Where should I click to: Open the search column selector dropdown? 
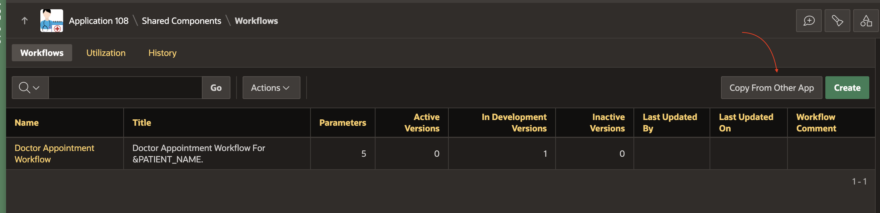point(30,88)
